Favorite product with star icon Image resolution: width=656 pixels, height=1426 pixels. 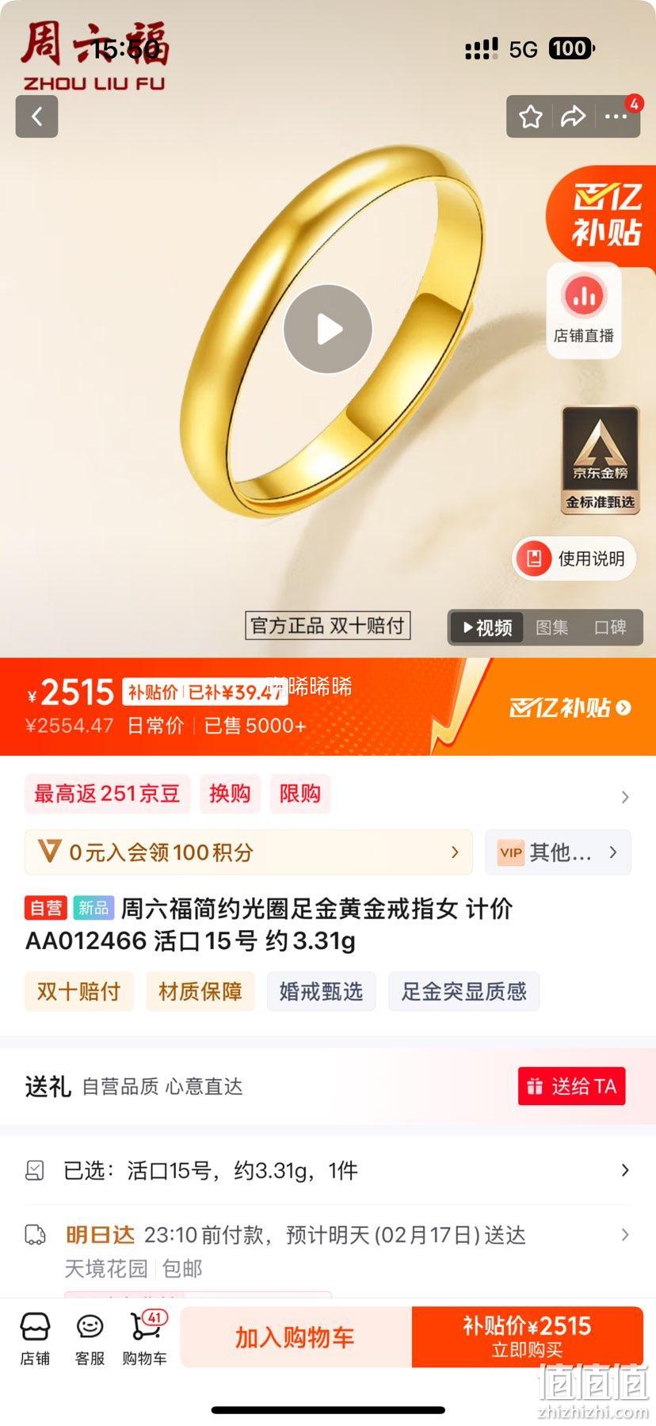pos(531,117)
